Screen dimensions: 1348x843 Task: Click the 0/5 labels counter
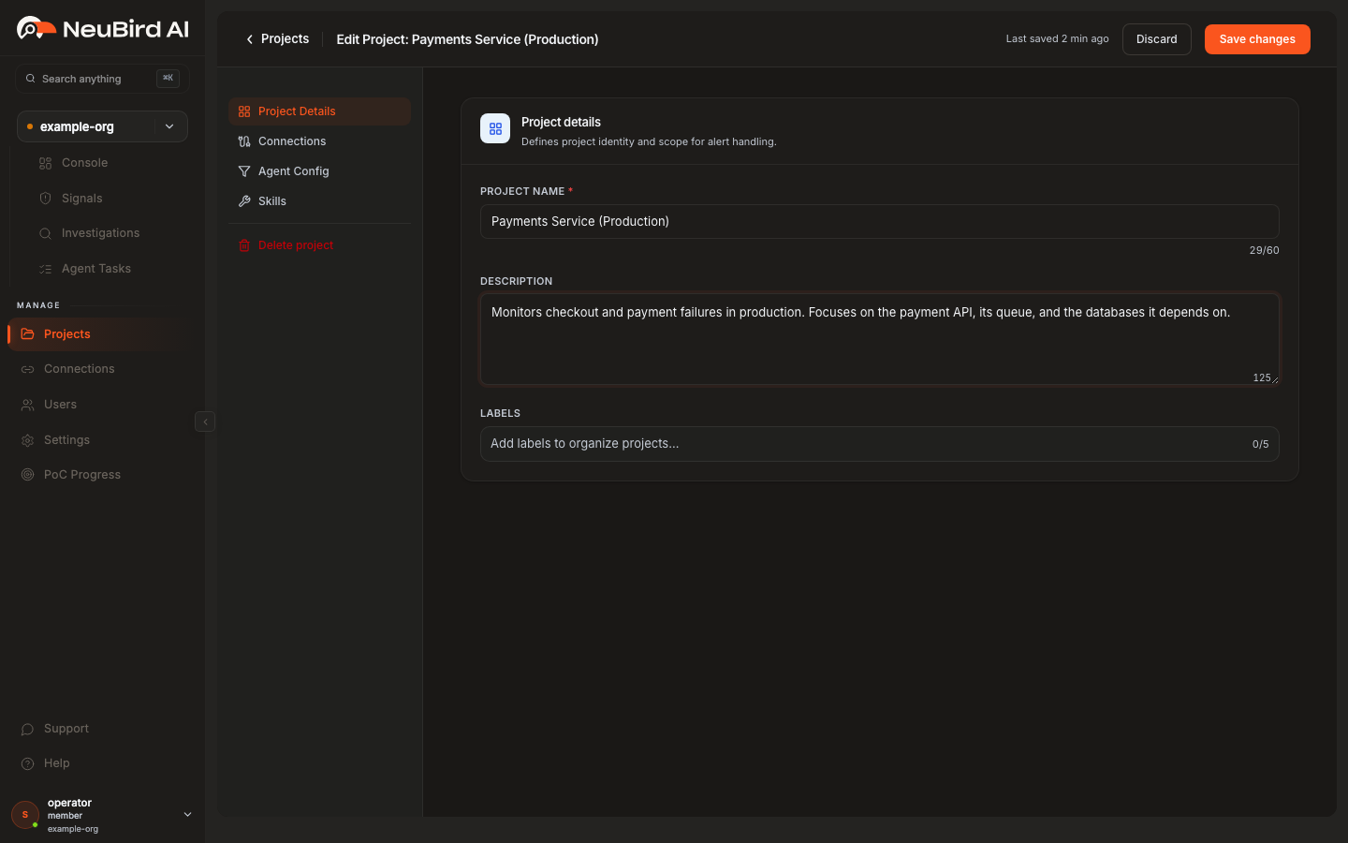[x=1260, y=445]
